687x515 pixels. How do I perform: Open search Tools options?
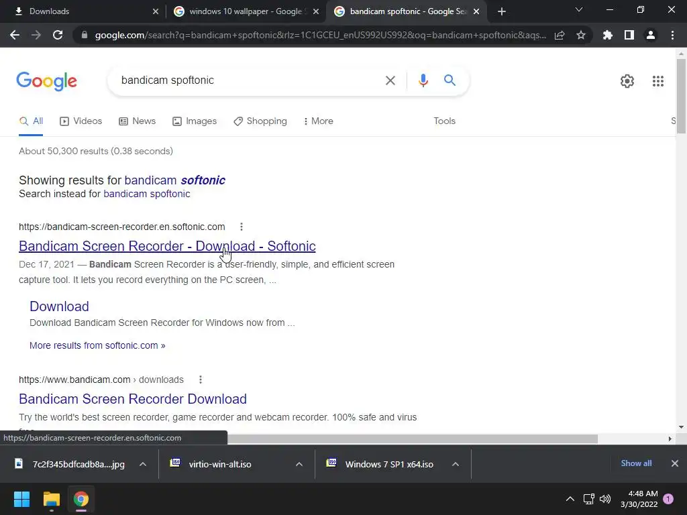tap(444, 121)
